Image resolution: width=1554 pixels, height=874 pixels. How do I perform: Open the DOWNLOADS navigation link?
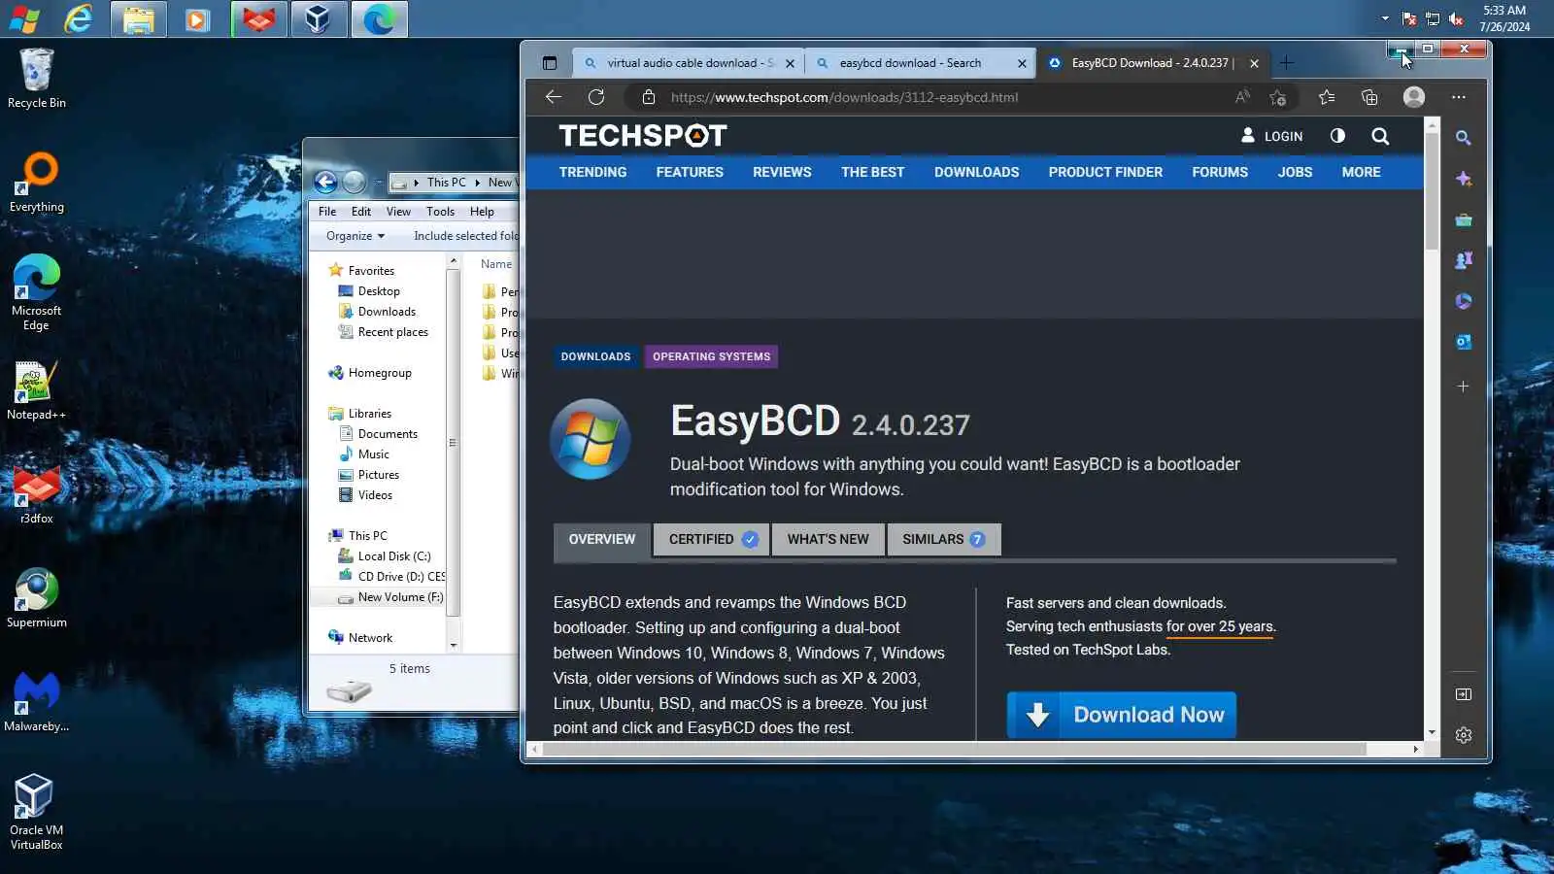pos(976,172)
